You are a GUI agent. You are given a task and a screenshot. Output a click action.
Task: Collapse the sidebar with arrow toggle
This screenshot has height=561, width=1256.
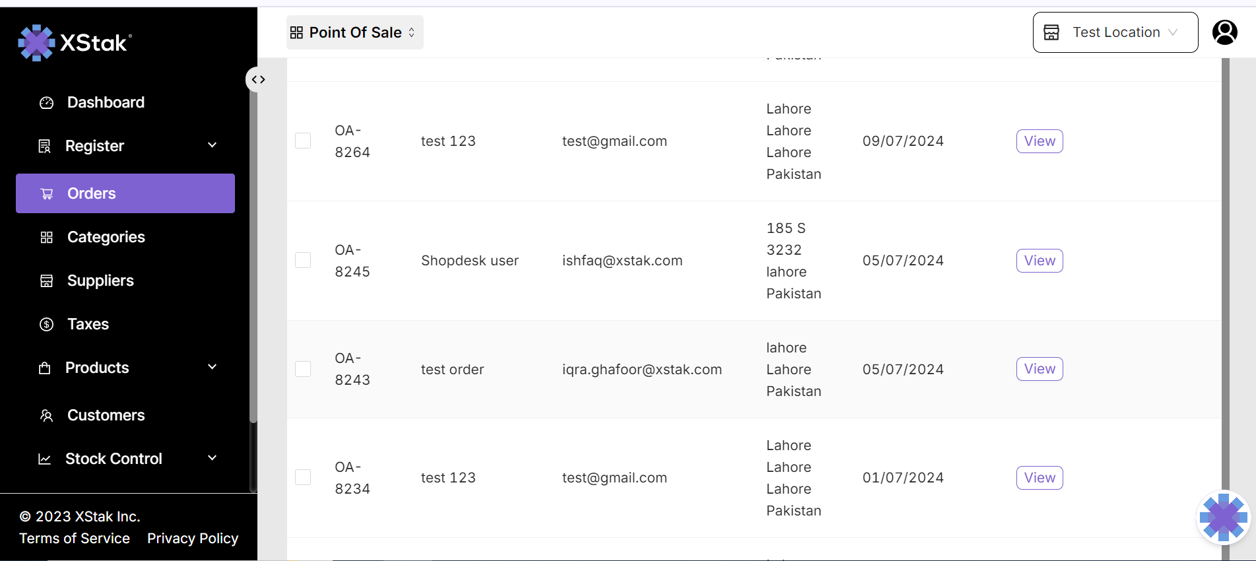click(x=258, y=80)
